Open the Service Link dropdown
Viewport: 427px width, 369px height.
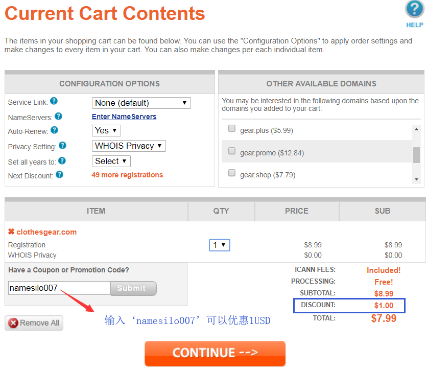click(x=141, y=103)
